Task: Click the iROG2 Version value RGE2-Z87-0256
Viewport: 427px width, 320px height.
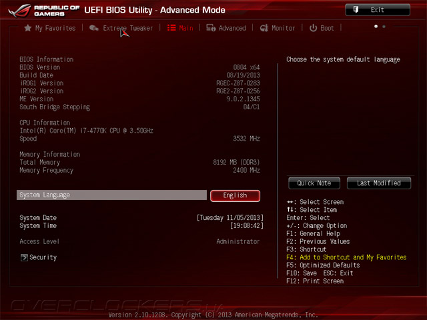Action: click(x=238, y=91)
